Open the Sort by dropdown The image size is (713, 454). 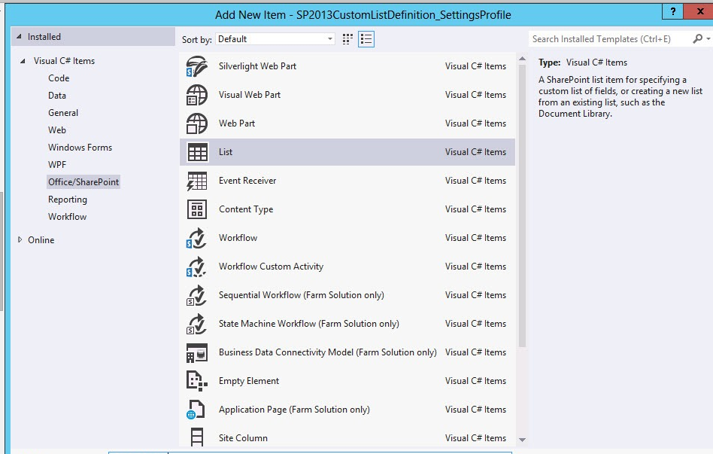[x=275, y=39]
